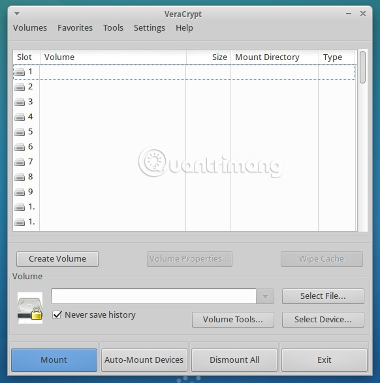Click the Mount Directory column header

275,57
